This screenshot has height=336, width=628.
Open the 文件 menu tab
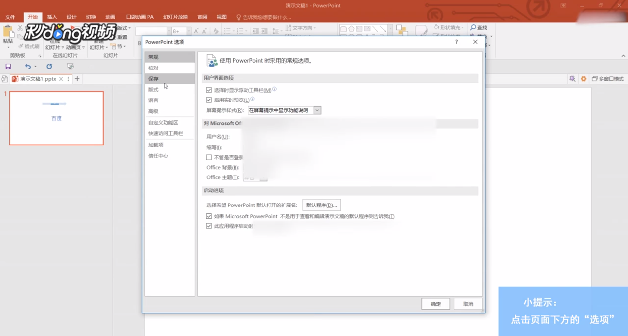click(x=10, y=17)
